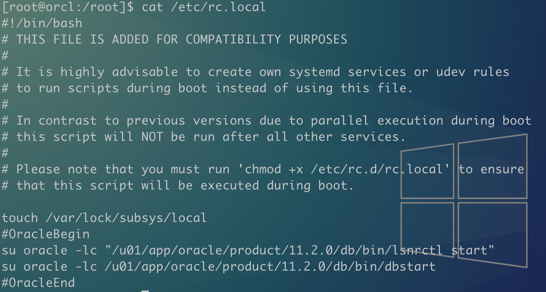Select the '#!/bin/bash' shebang line

(42, 23)
